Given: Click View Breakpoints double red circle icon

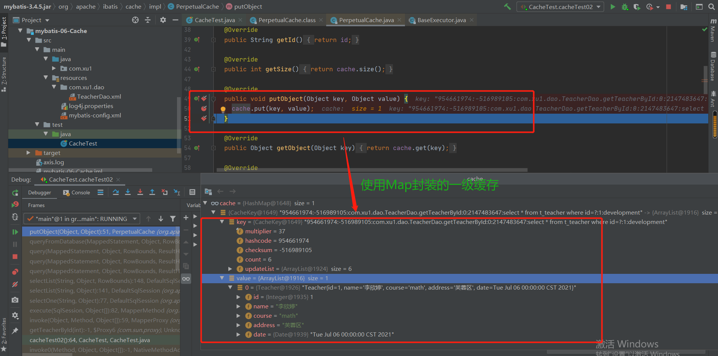Looking at the screenshot, I should coord(15,271).
